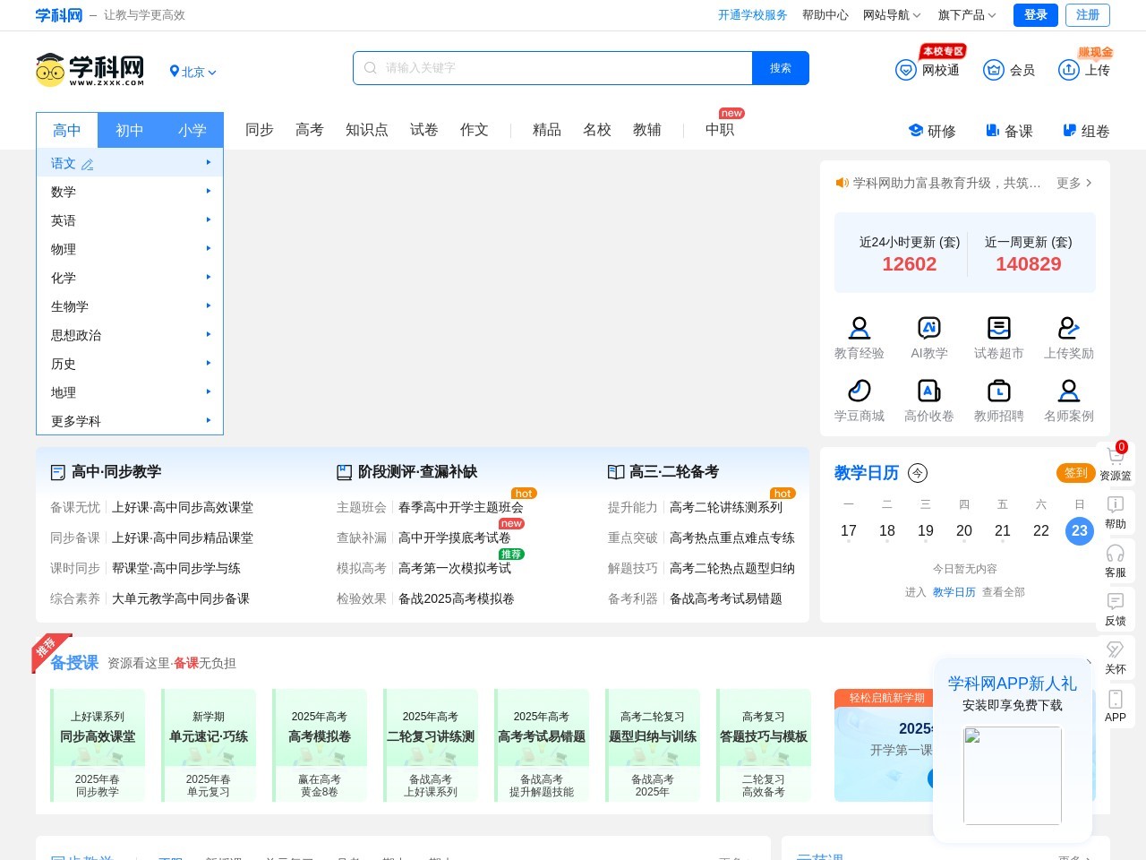Open the 同步高效课堂 card
The image size is (1146, 860).
pos(98,745)
